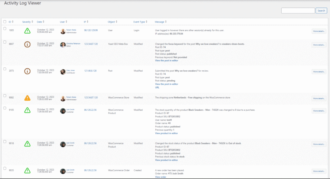
Task: Click Josh Smith's avatar in row 9105
Action: tap(63, 111)
